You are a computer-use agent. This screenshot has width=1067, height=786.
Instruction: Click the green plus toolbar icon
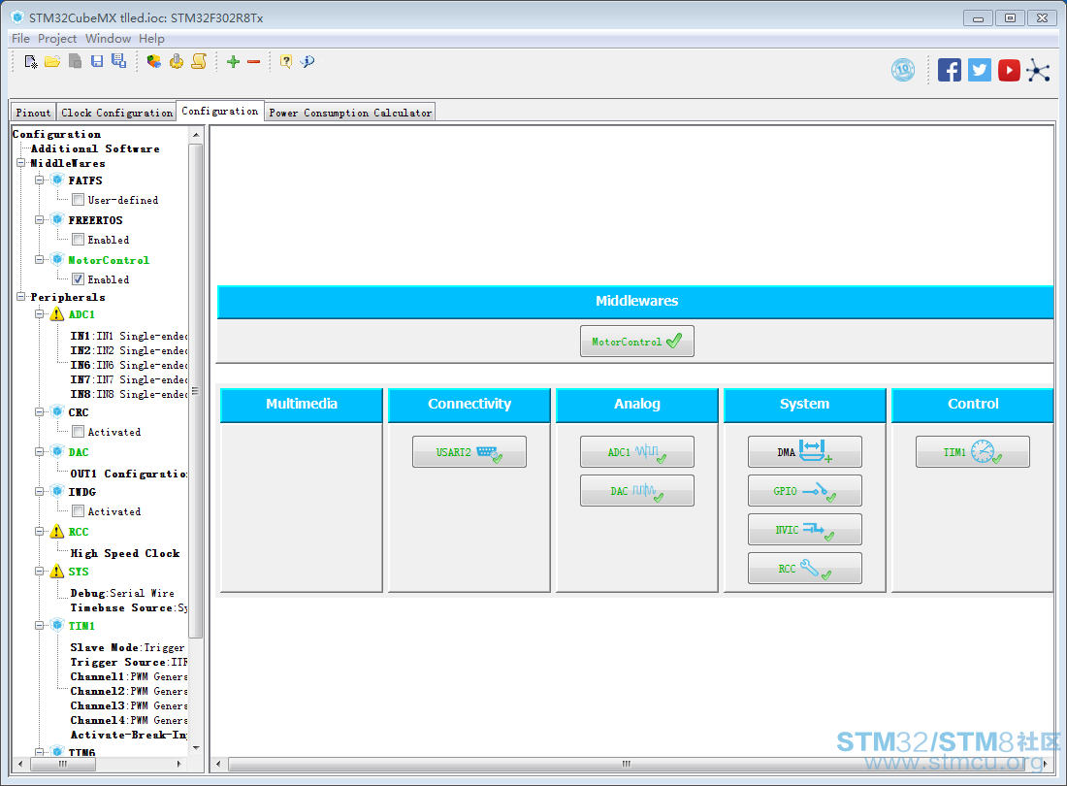(234, 62)
